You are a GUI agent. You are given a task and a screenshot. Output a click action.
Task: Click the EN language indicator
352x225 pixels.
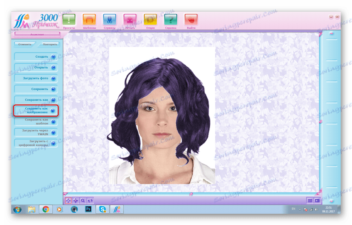click(294, 209)
